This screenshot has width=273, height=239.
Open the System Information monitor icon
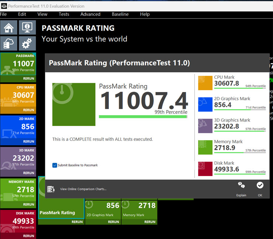[x=27, y=28]
